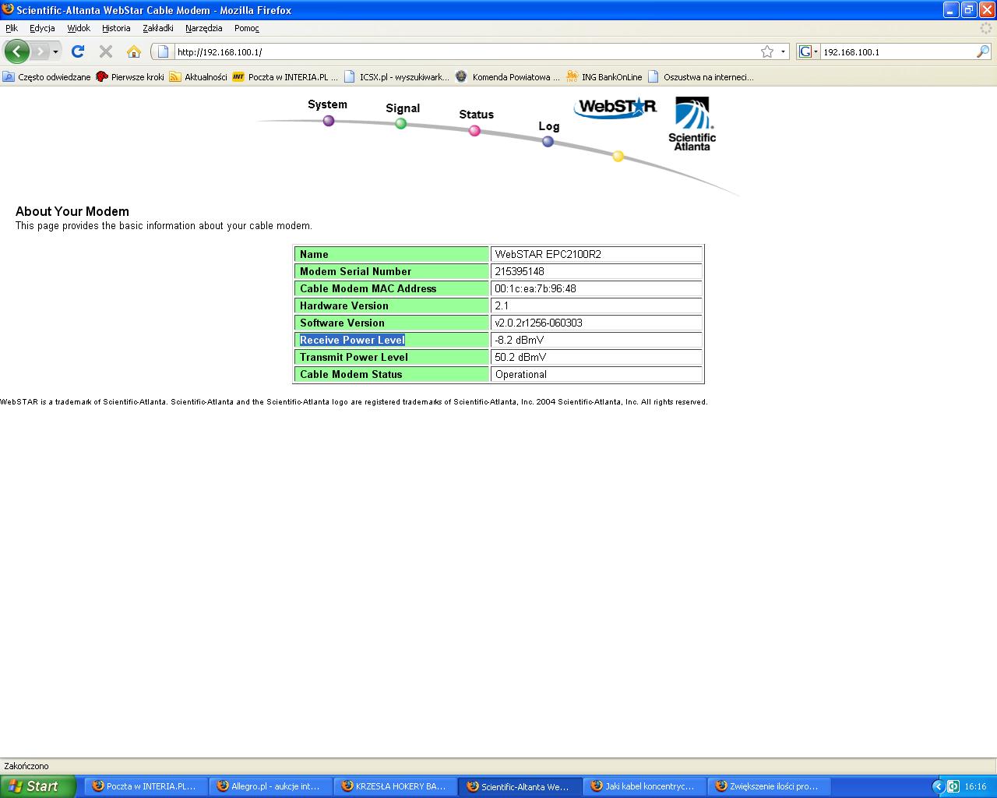Open Oszustwa na interneci... bookmark
The width and height of the screenshot is (997, 798).
pos(701,77)
